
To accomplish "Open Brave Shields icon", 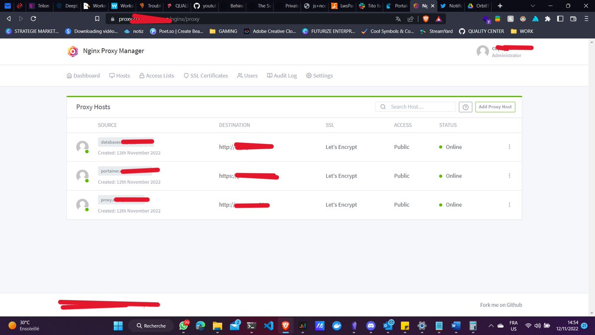I will 426,19.
